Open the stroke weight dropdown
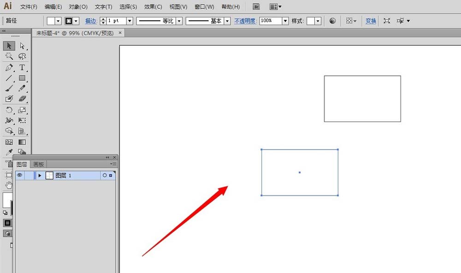 pyautogui.click(x=130, y=21)
